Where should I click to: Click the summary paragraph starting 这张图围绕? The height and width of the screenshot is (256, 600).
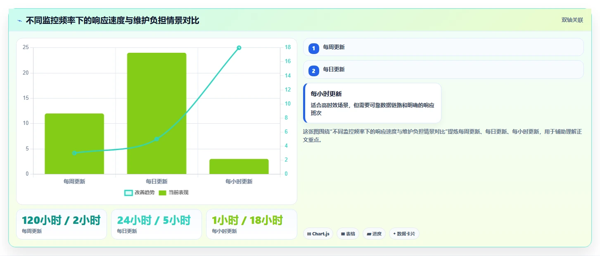point(443,136)
